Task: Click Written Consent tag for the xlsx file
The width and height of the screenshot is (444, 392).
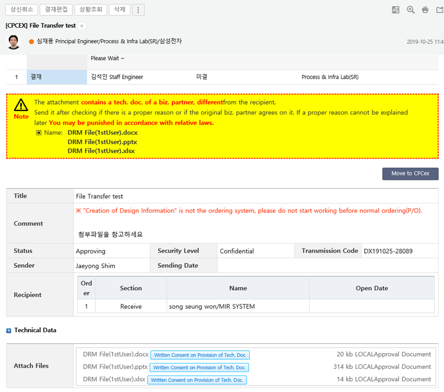Action: [197, 380]
